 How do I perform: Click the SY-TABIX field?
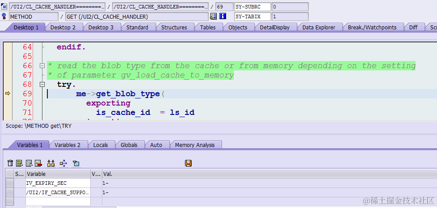252,16
